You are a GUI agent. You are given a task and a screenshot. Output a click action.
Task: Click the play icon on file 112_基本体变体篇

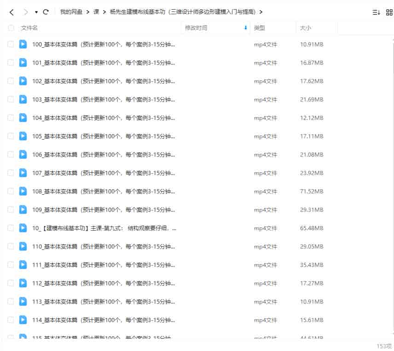[23, 283]
